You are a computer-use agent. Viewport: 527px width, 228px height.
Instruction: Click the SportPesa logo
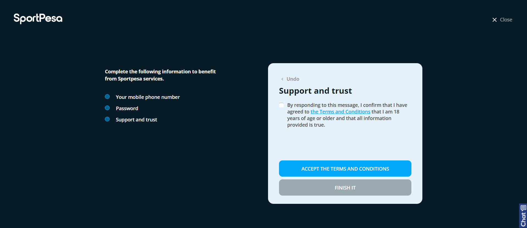(x=38, y=18)
